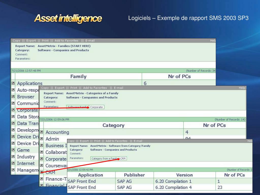Open the drill-down icon beside Finance-T

tap(42, 179)
